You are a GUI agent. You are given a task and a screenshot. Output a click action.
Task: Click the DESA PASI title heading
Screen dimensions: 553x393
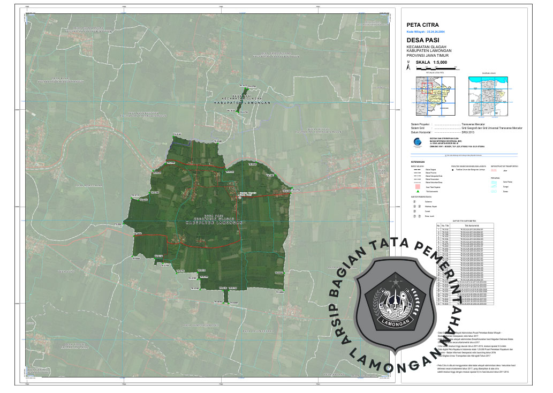[423, 41]
